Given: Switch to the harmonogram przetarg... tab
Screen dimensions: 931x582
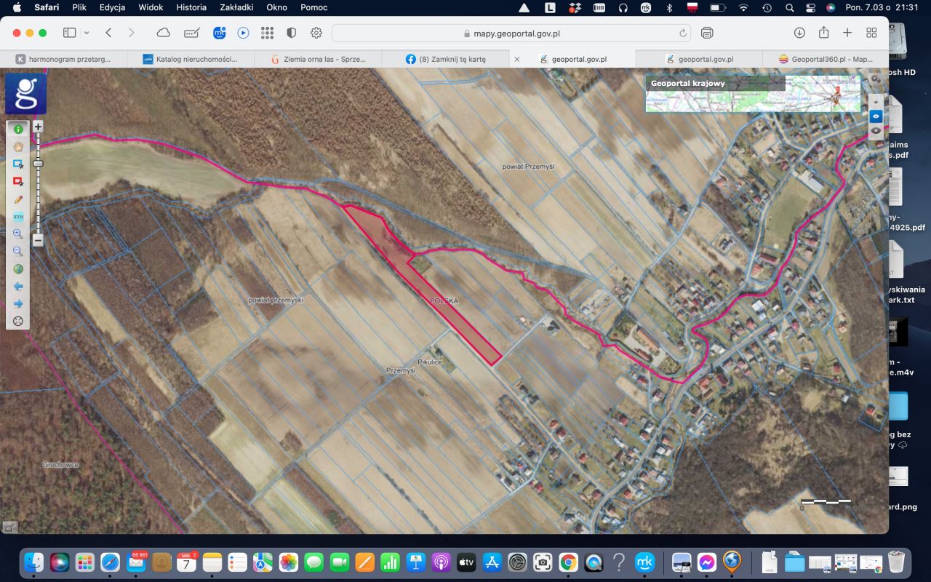Looking at the screenshot, I should click(63, 59).
